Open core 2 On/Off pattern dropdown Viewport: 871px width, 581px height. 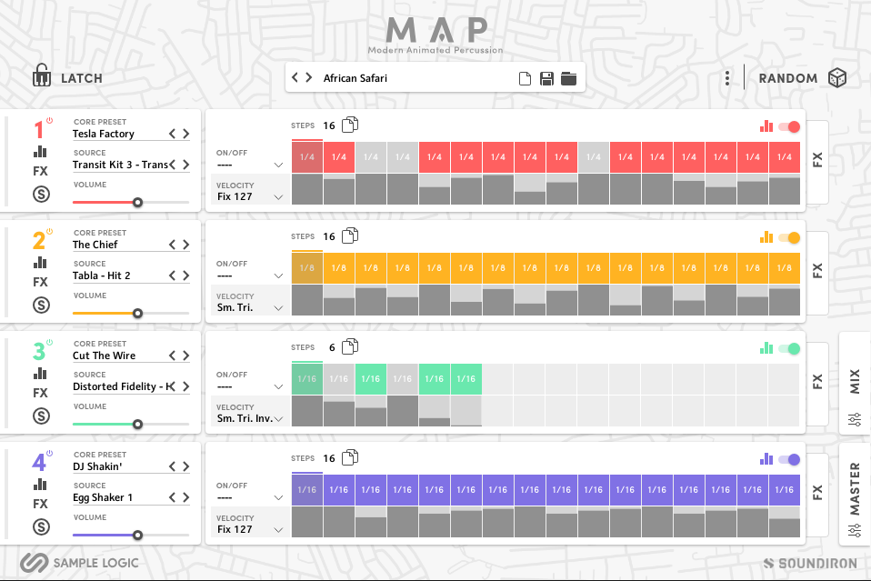pos(250,276)
